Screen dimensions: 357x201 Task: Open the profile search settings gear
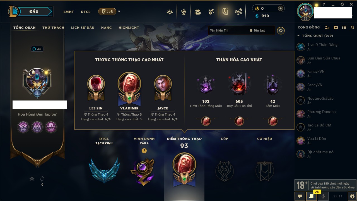click(x=281, y=31)
